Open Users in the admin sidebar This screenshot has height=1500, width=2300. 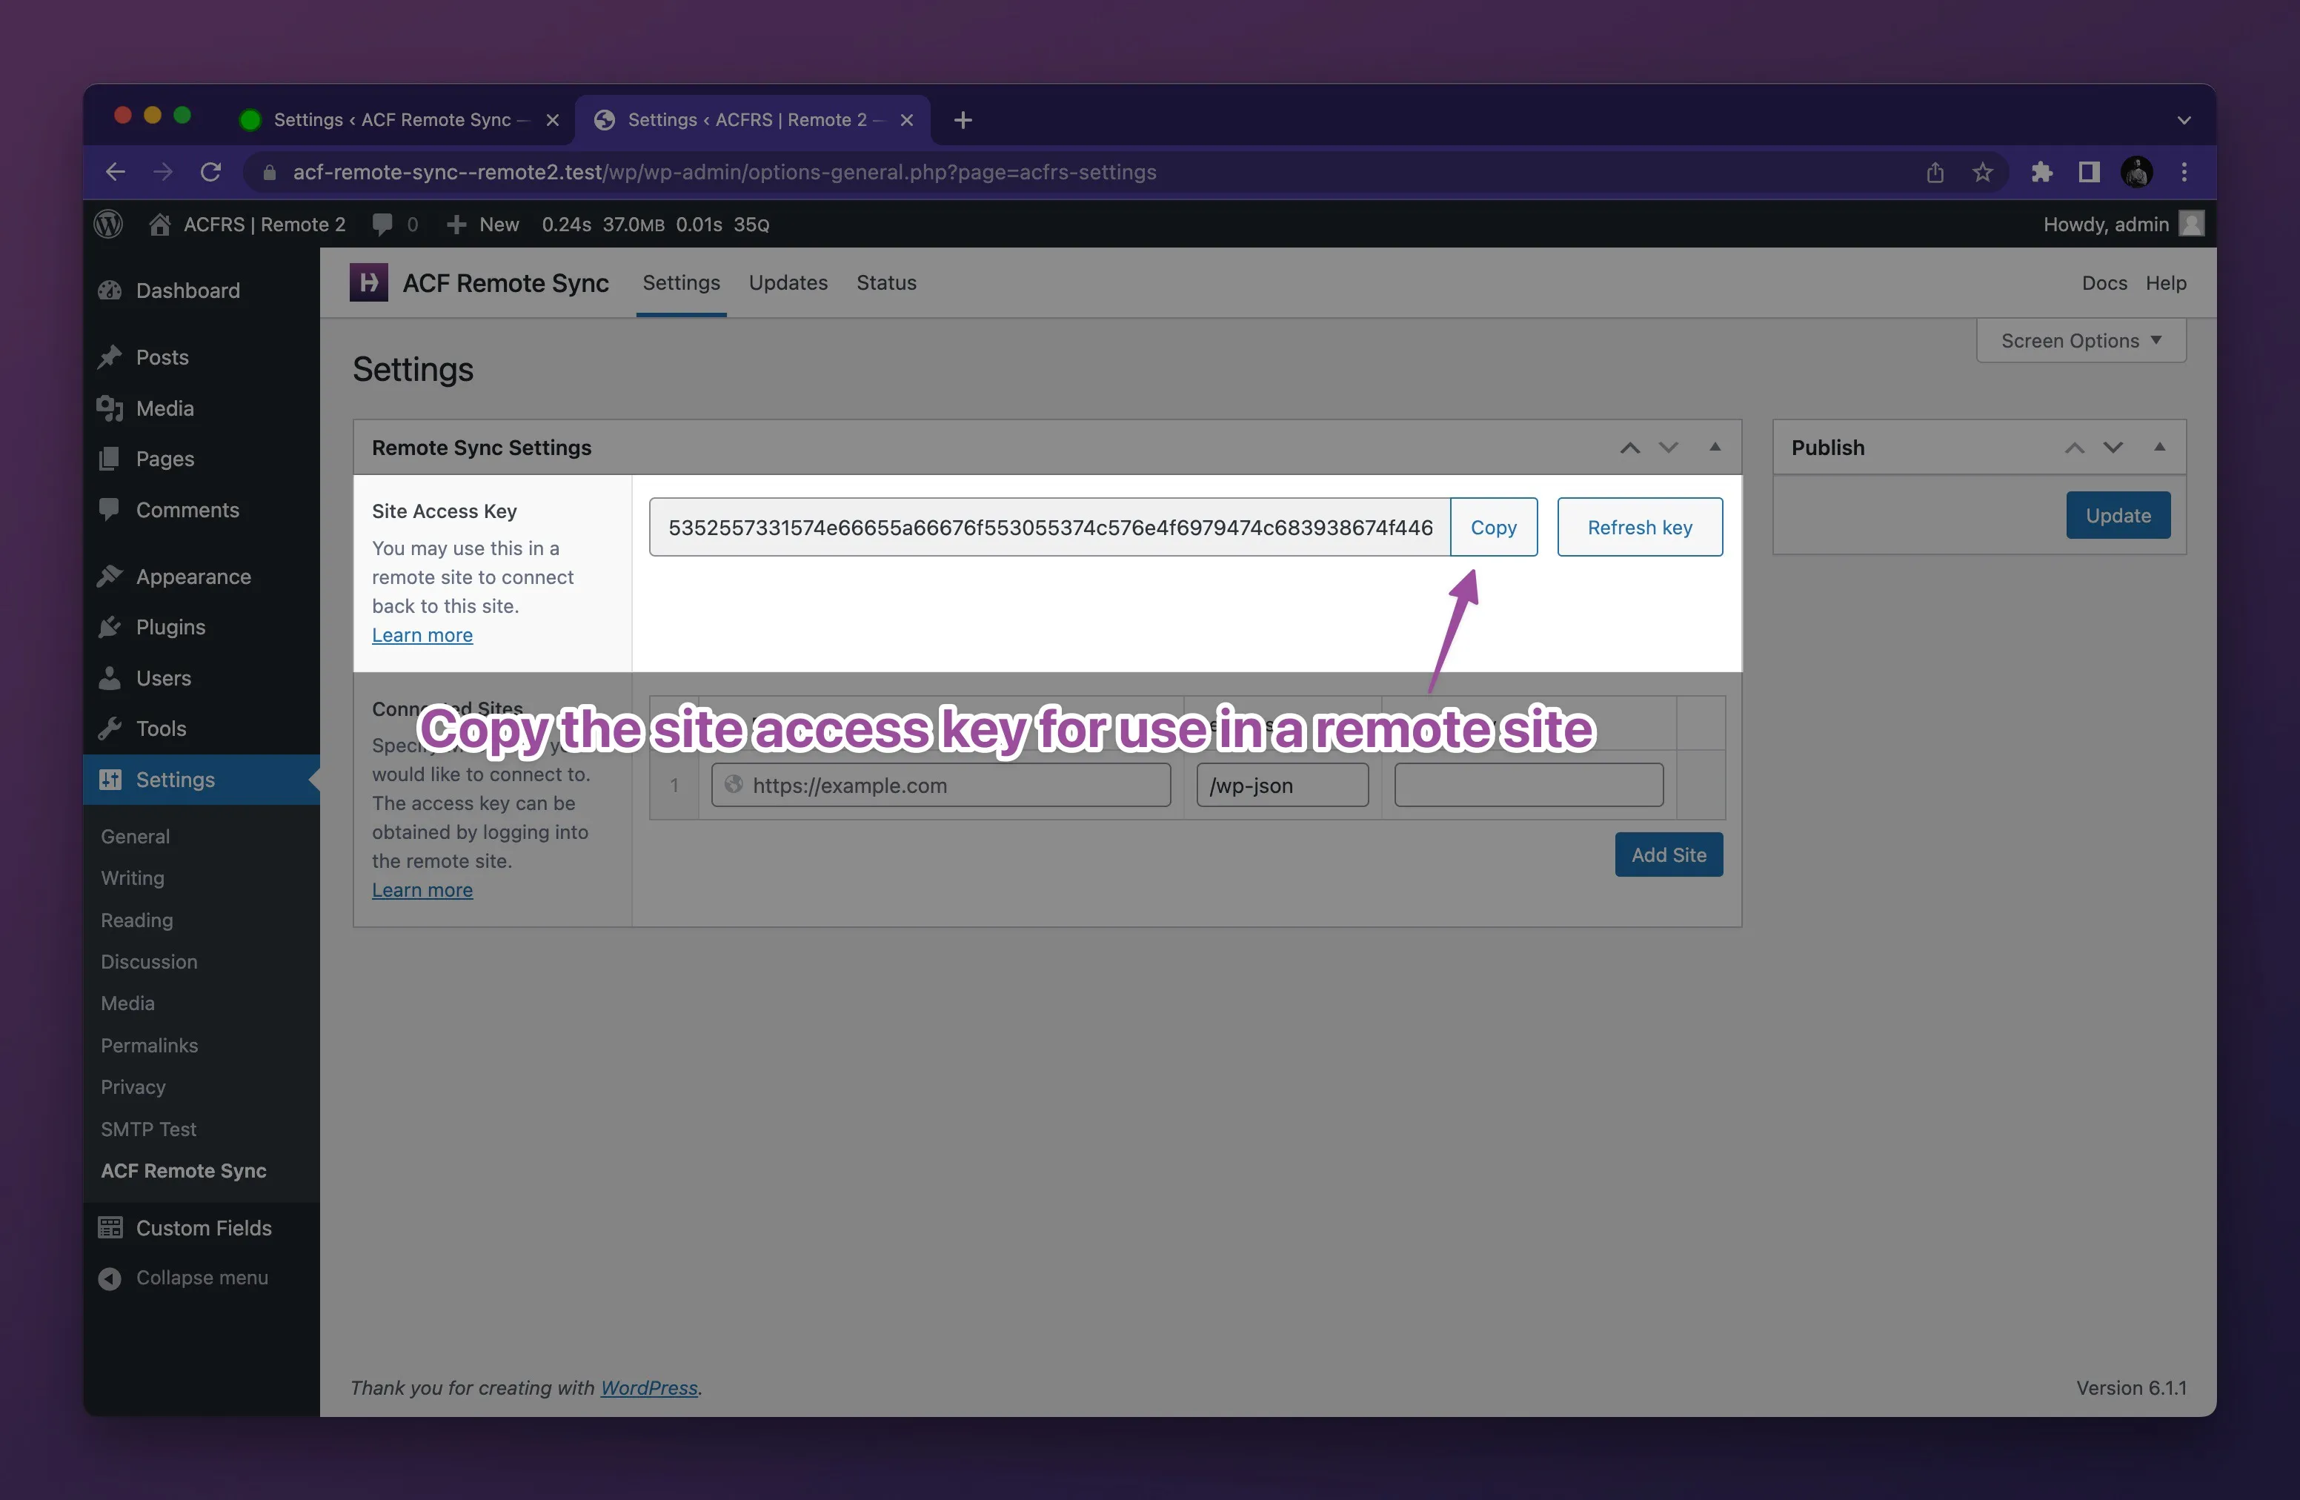[x=163, y=677]
